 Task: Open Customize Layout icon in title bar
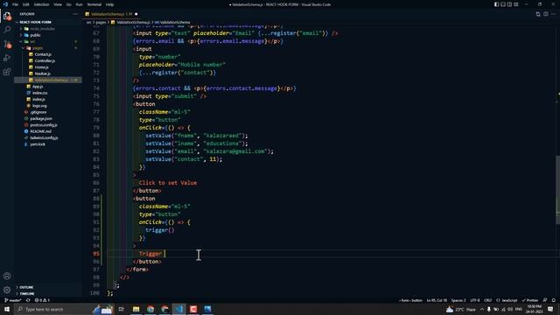click(x=516, y=4)
